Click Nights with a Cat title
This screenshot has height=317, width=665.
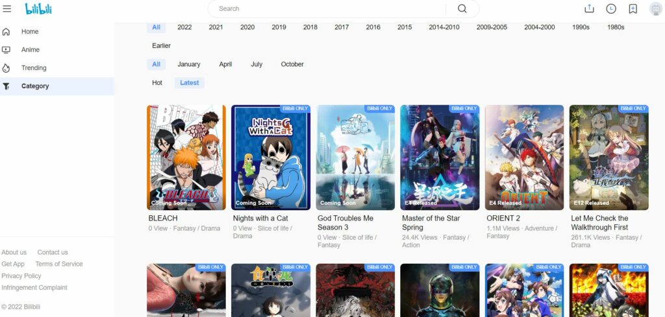coord(260,218)
